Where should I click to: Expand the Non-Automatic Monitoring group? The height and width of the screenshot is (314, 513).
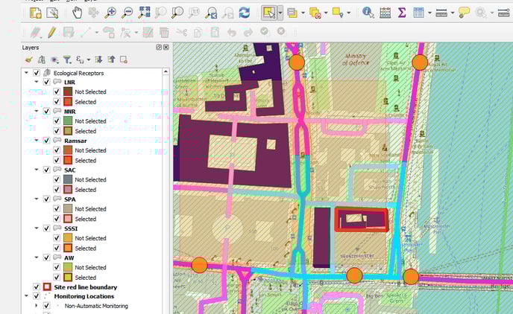point(37,306)
